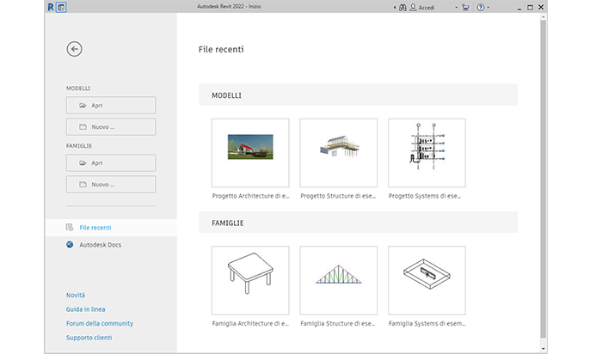The height and width of the screenshot is (354, 590).
Task: Click the FAMIGLIE section header in main pane
Action: coord(358,223)
